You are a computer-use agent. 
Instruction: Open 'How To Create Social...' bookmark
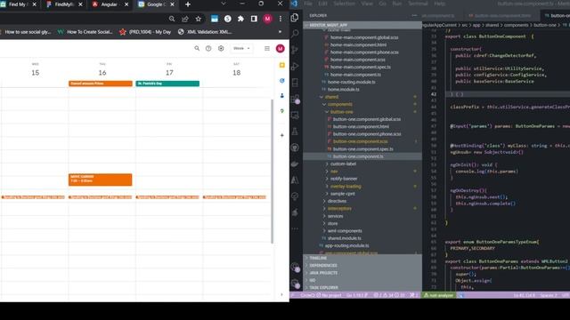click(85, 32)
